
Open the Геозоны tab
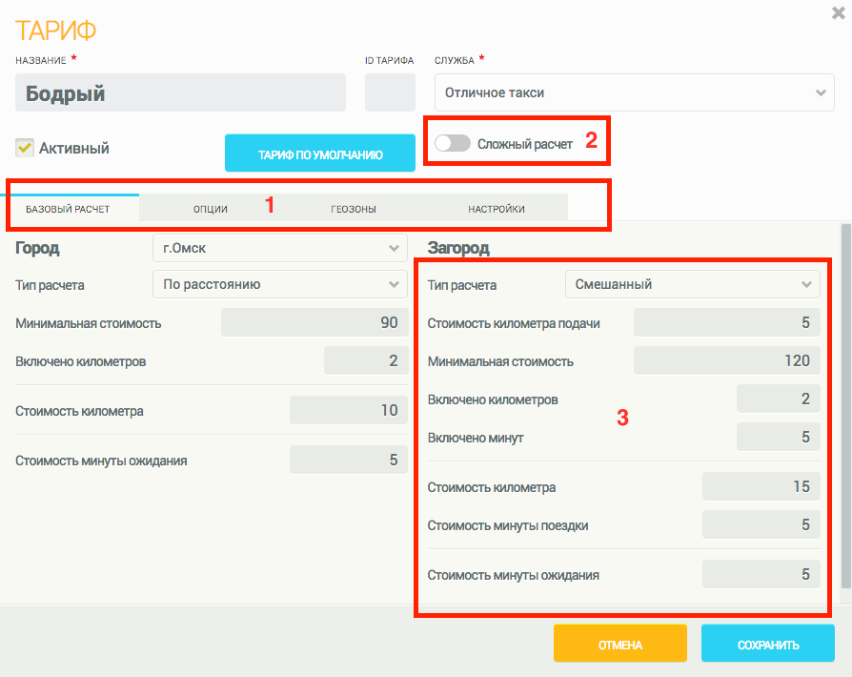point(353,209)
